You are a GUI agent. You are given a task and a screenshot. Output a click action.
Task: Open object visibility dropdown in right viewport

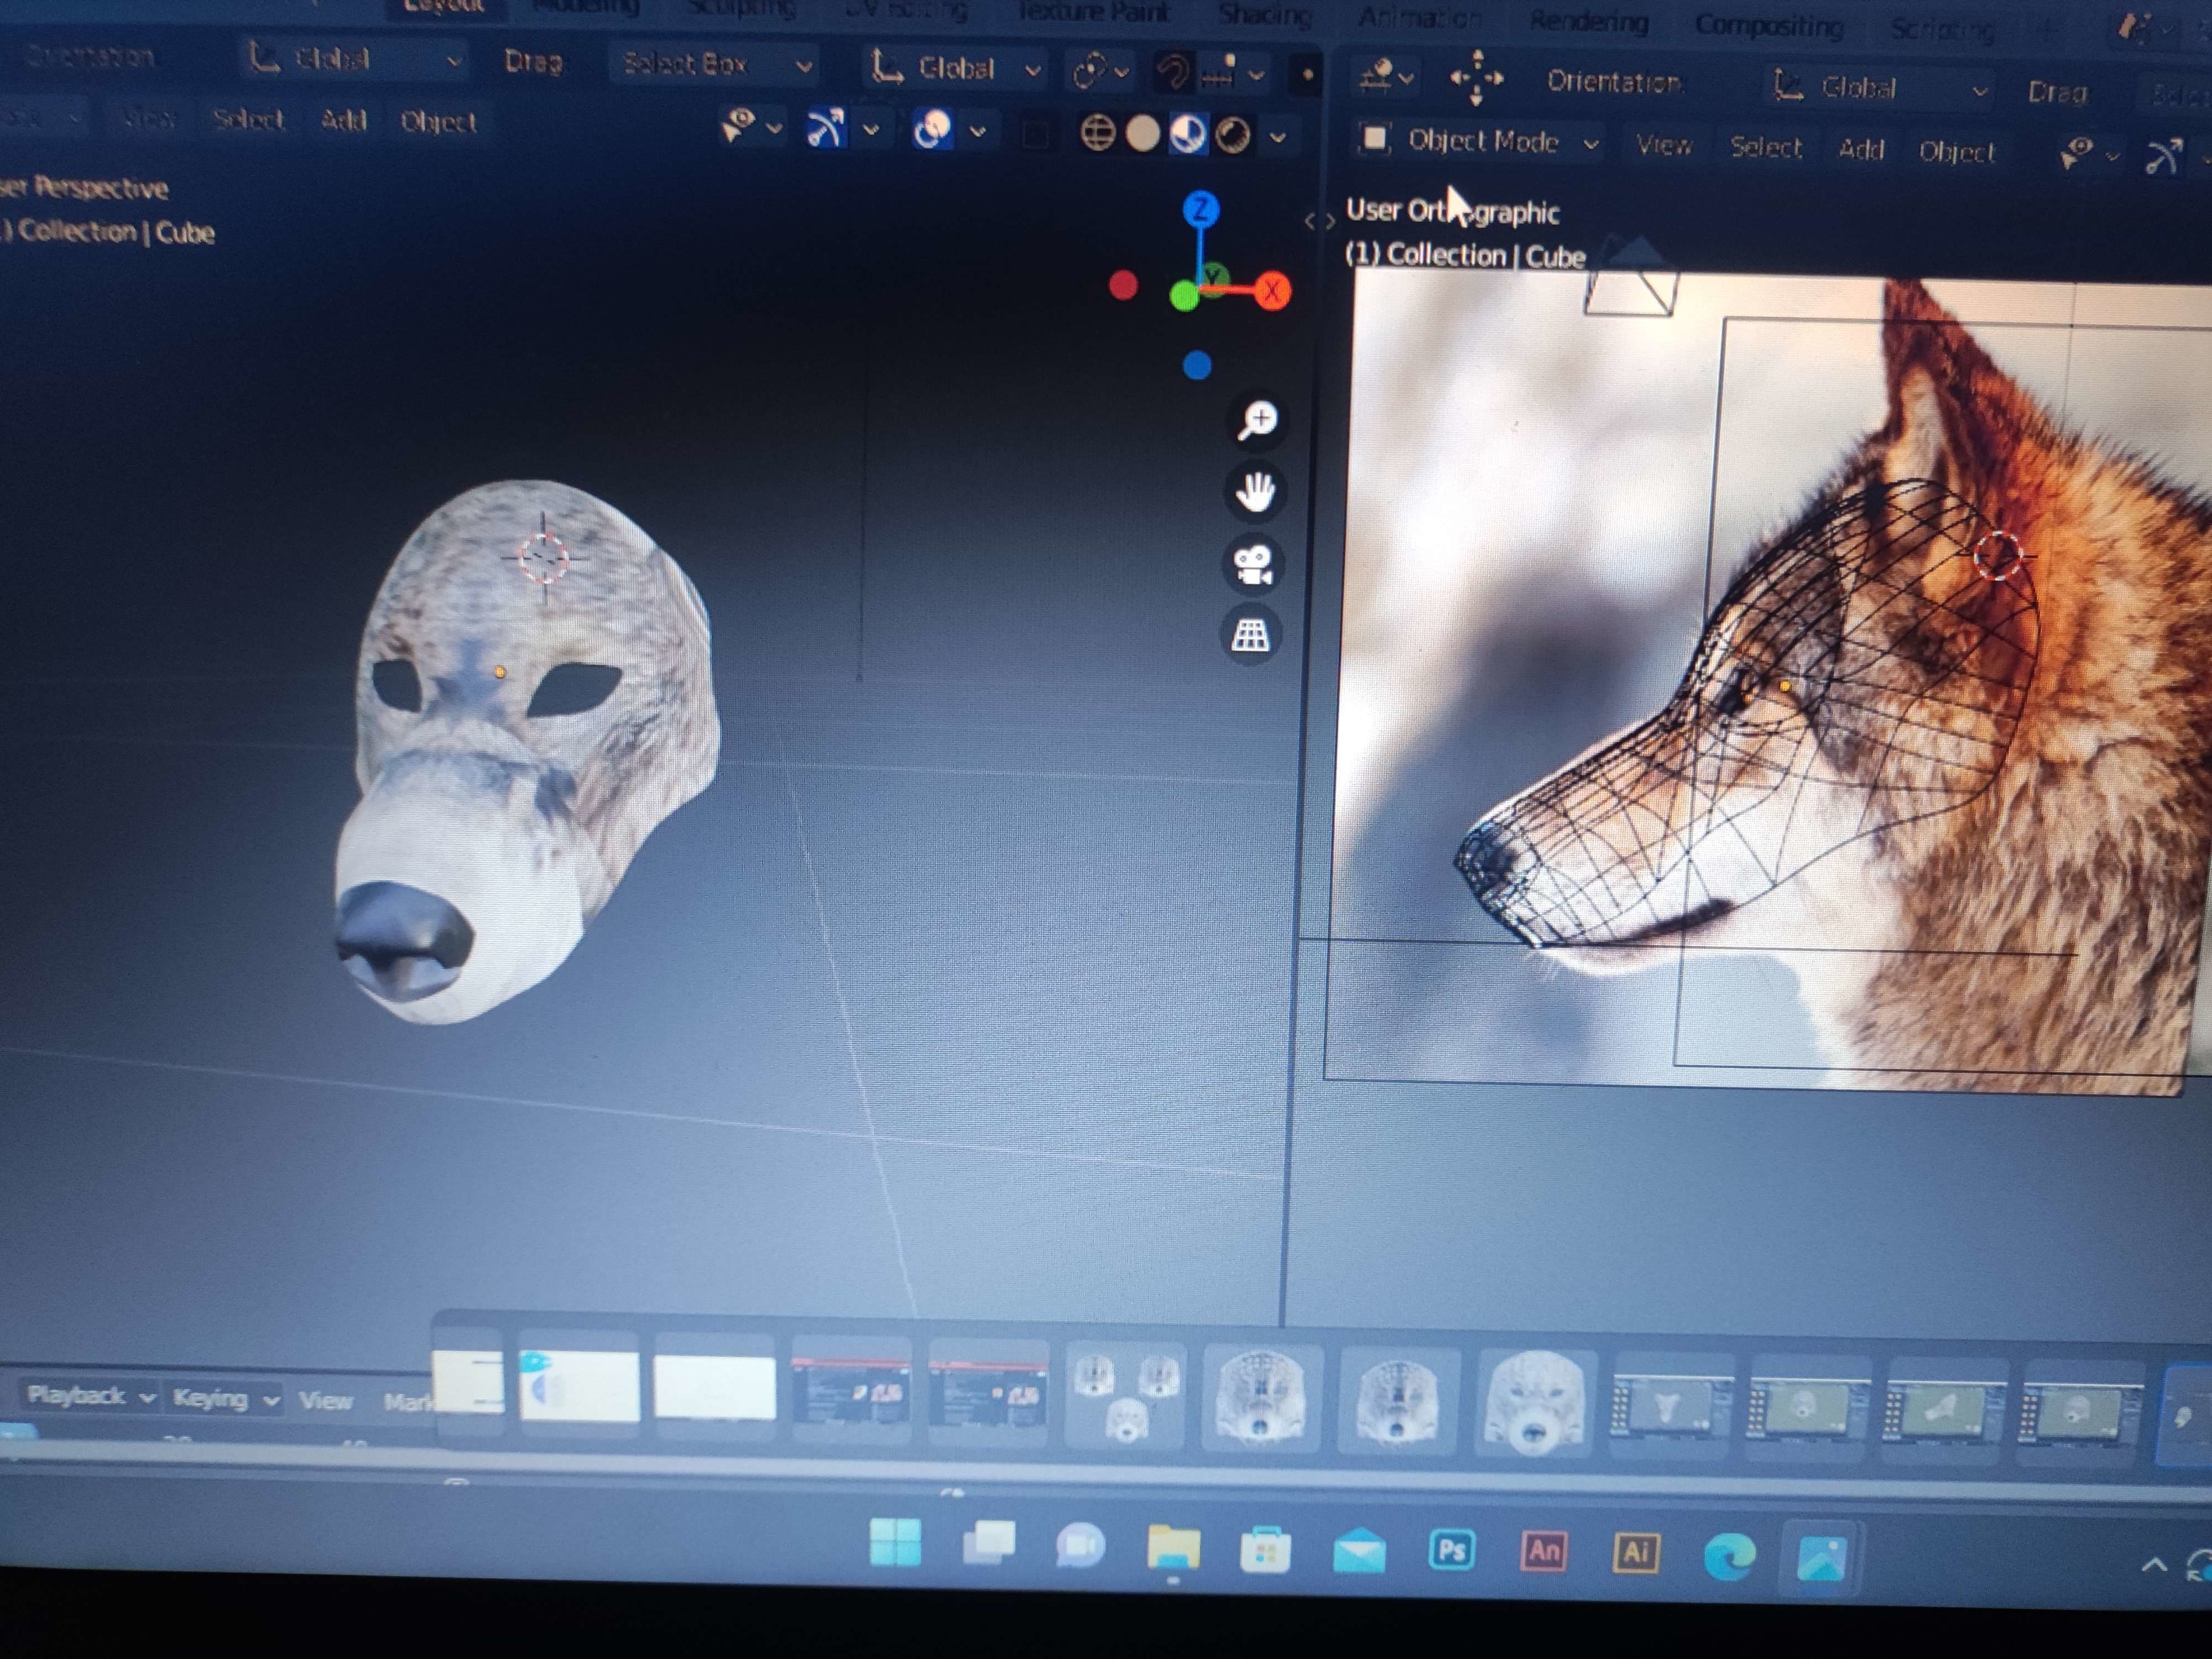2090,155
